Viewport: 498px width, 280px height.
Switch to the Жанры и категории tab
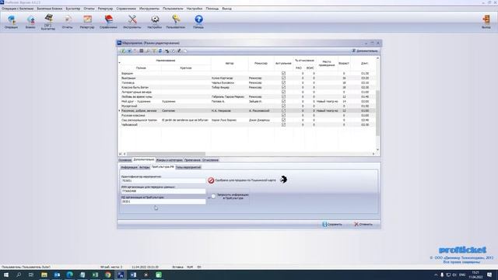170,160
